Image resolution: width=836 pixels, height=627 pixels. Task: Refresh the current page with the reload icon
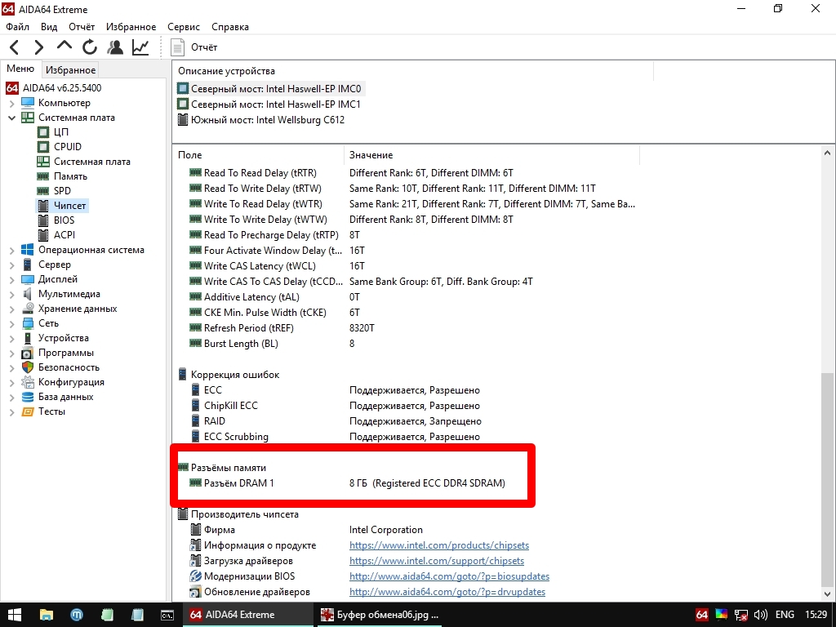point(90,47)
